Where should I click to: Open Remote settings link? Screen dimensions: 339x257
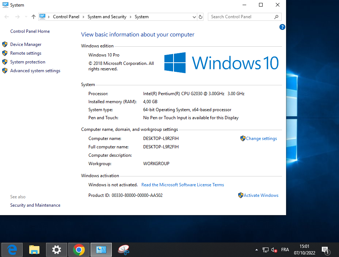(x=26, y=53)
